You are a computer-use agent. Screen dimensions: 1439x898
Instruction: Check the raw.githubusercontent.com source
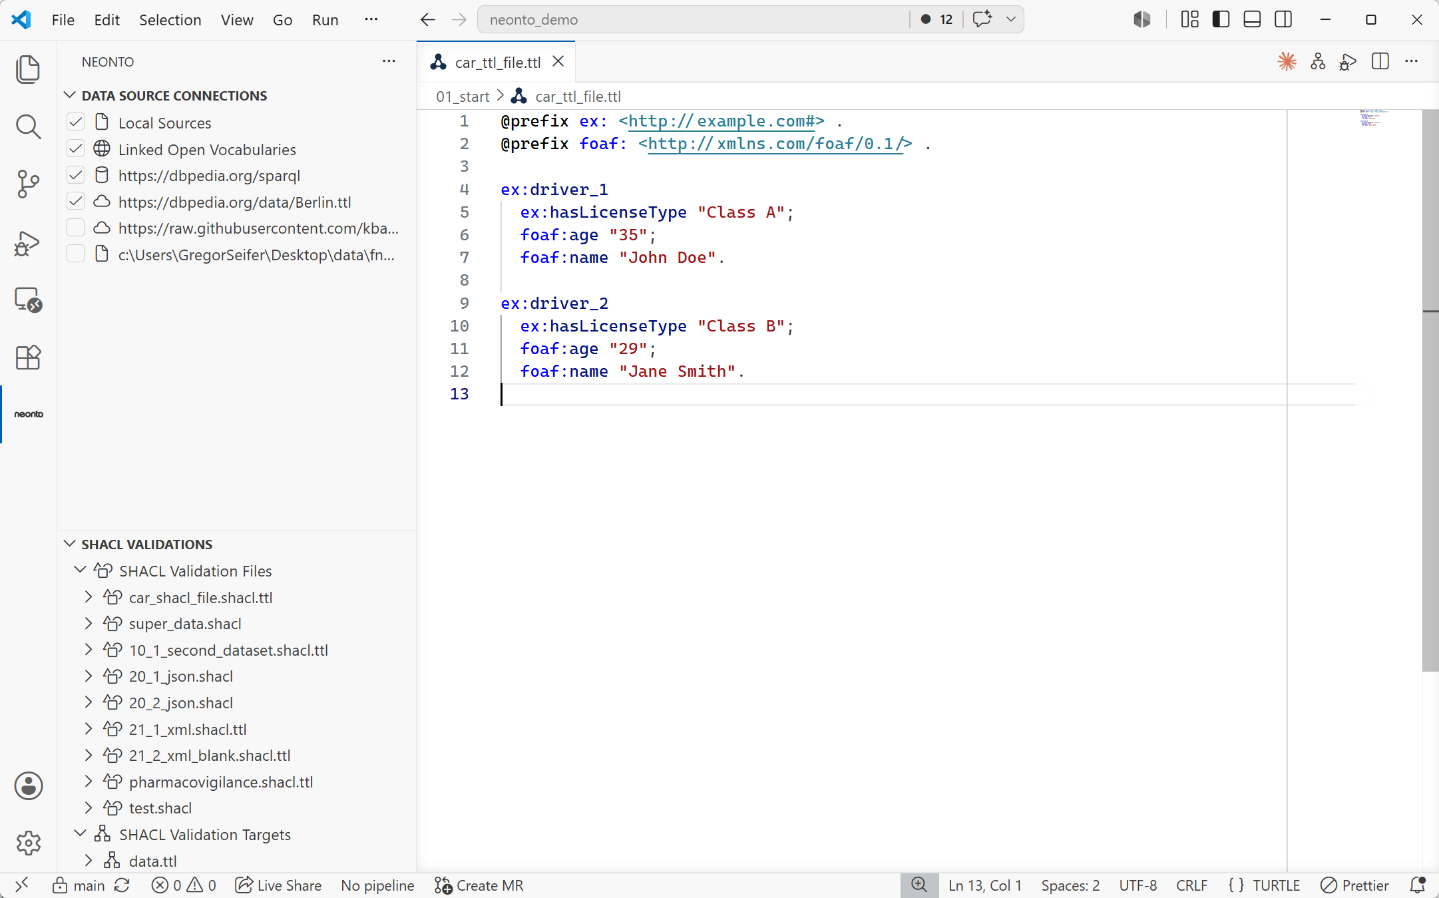tap(76, 228)
